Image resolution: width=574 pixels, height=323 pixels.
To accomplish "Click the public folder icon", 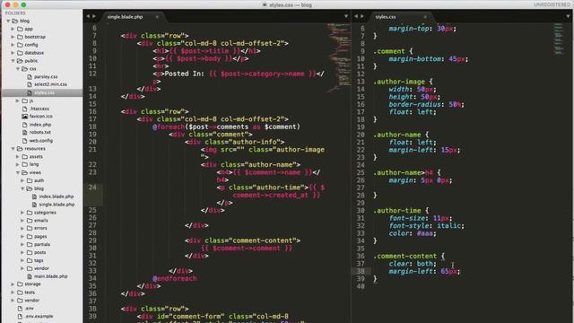I will point(20,61).
